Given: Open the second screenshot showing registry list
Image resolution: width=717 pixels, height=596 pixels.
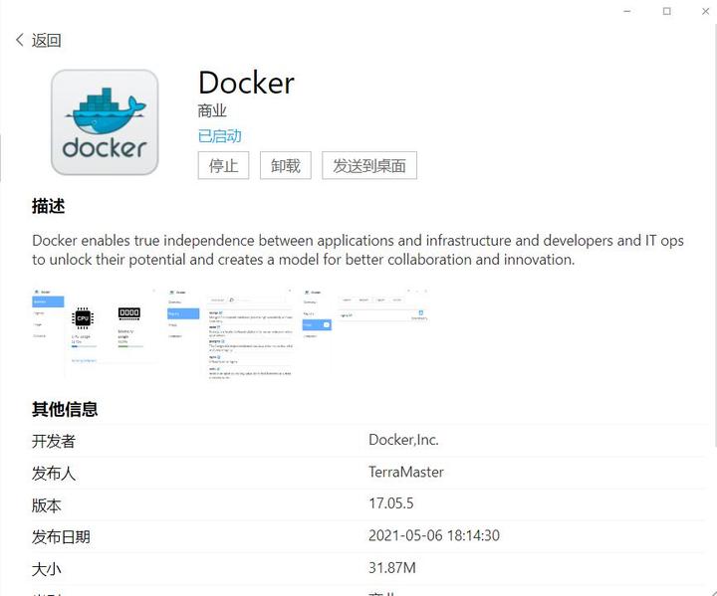Looking at the screenshot, I should pos(230,333).
